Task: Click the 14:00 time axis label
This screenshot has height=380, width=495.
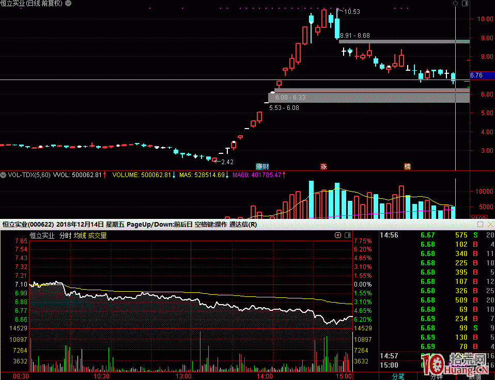Action: tap(265, 376)
